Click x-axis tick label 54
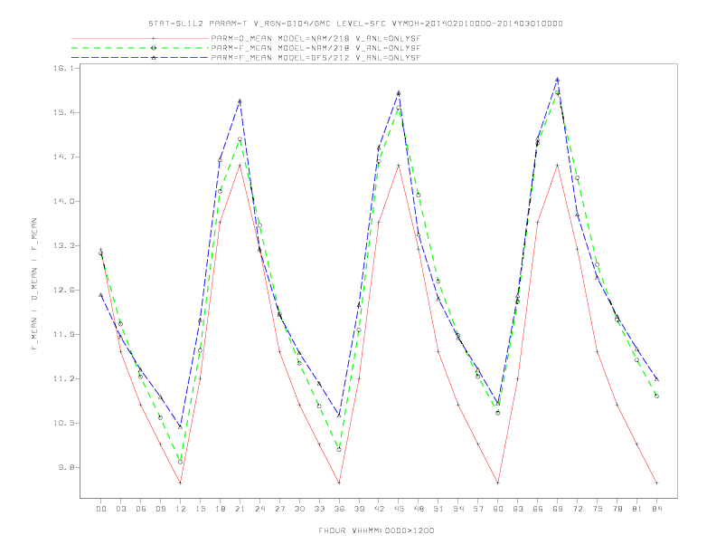This screenshot has height=554, width=716. 458,509
